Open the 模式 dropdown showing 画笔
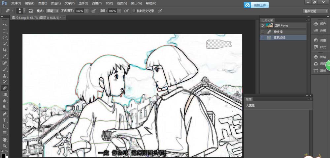The image size is (330, 158). pos(52,11)
